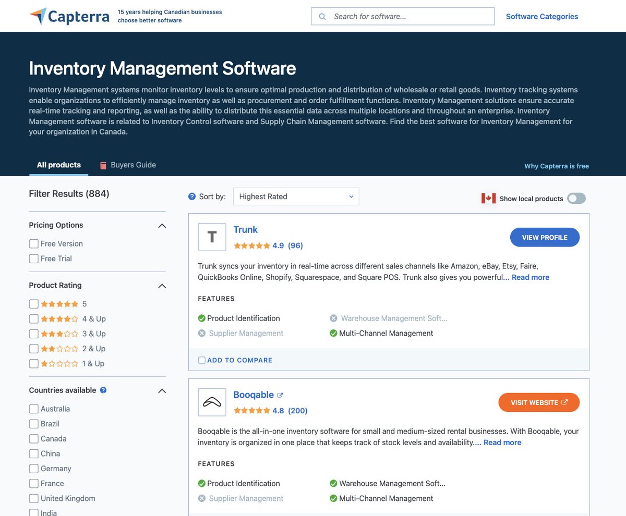This screenshot has height=516, width=626.
Task: Click Booqable's star rating
Action: coord(251,411)
